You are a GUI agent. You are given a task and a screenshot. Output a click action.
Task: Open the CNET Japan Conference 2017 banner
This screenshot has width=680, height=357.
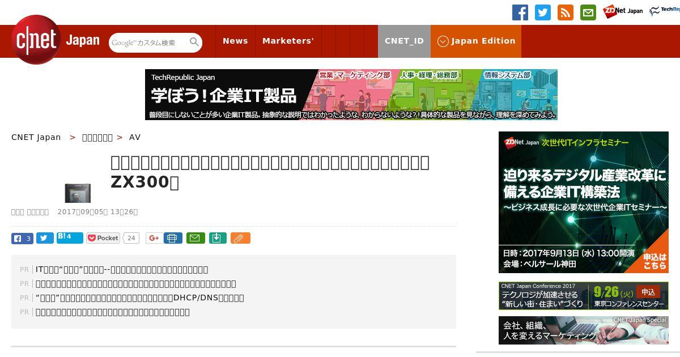(584, 296)
